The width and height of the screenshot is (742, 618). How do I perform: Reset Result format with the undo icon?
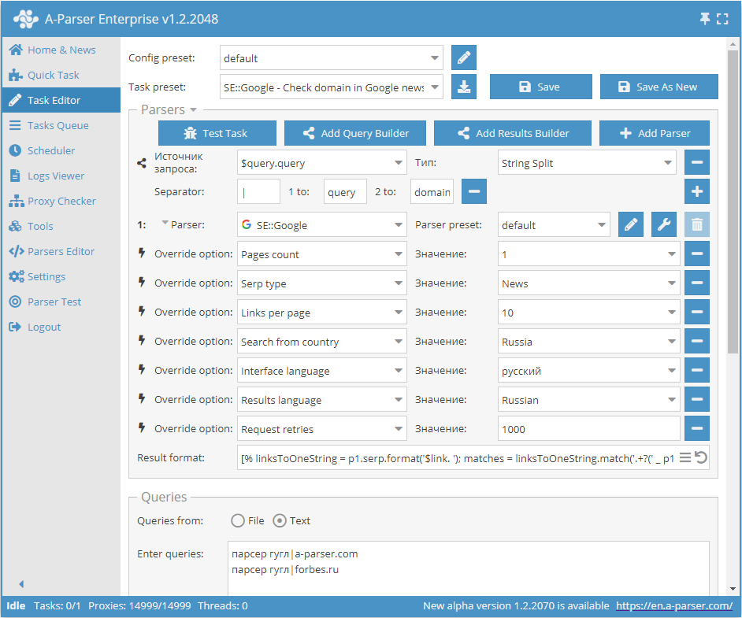(x=700, y=457)
